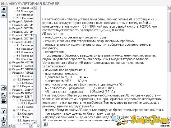Viewport: 171px width, 128px height.
Task: Click text 'номинальное напряжение, В'
Action: 66,70
